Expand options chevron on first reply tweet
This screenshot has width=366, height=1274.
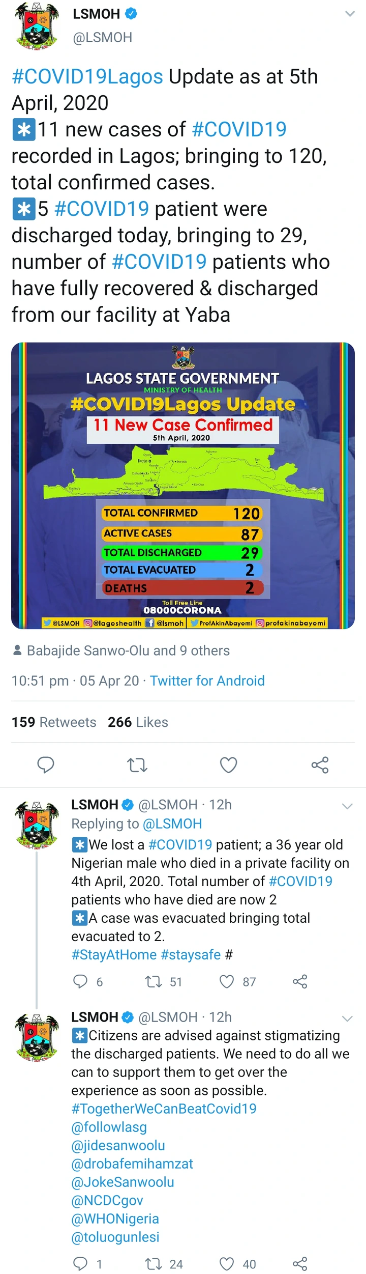click(347, 806)
